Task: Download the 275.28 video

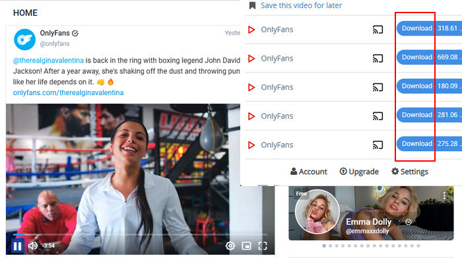Action: click(x=429, y=144)
